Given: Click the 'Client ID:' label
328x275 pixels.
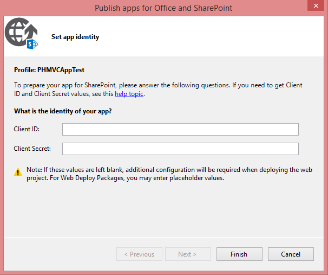Looking at the screenshot, I should (27, 129).
